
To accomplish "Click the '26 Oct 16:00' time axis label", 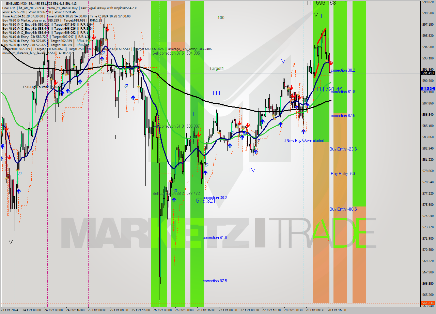I will (206, 310).
